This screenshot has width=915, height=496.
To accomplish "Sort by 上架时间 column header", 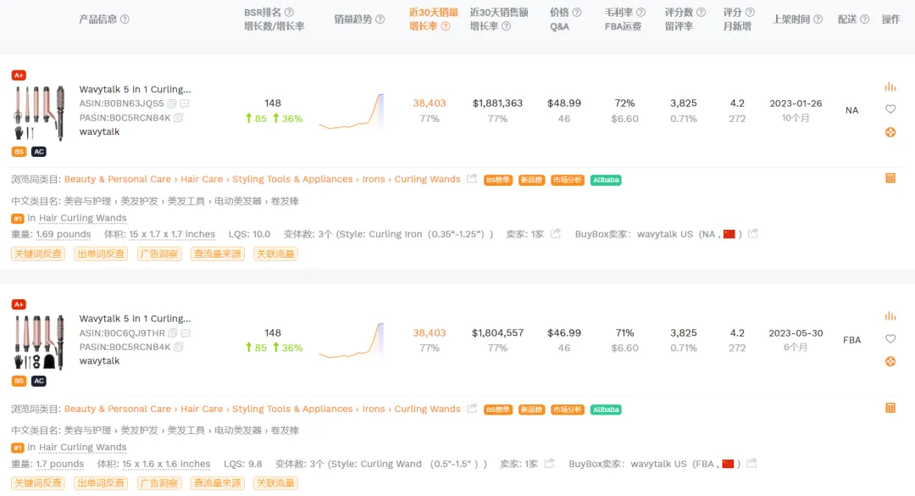I will coord(791,20).
